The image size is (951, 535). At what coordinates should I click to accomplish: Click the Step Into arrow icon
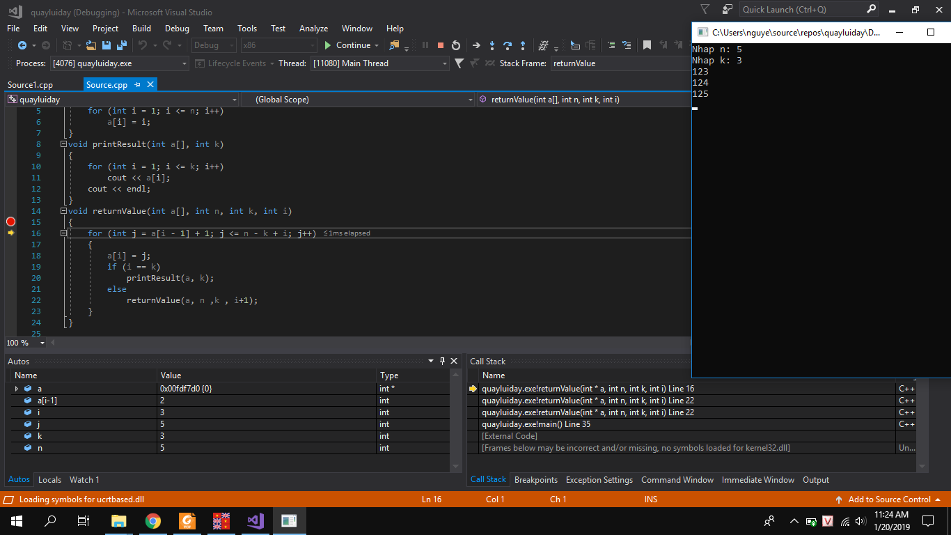(492, 45)
